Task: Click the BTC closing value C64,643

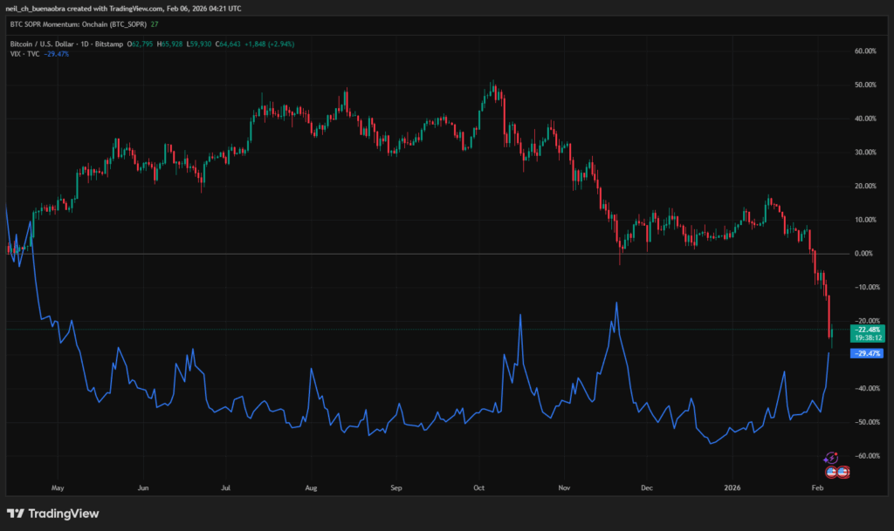Action: [x=230, y=43]
